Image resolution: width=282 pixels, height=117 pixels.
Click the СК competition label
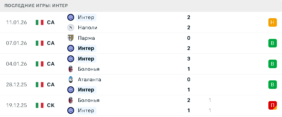(x=51, y=105)
